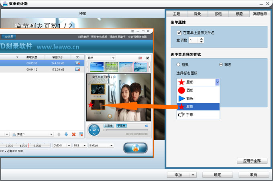Toggle the 在菜单上显示文件名 checkbox
Screen dimensions: 273x181
pyautogui.click(x=179, y=33)
